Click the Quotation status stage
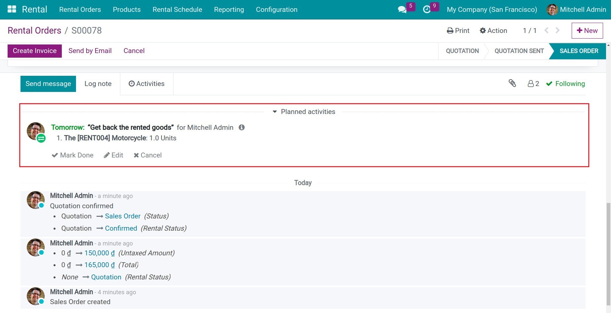611x313 pixels. click(x=462, y=51)
